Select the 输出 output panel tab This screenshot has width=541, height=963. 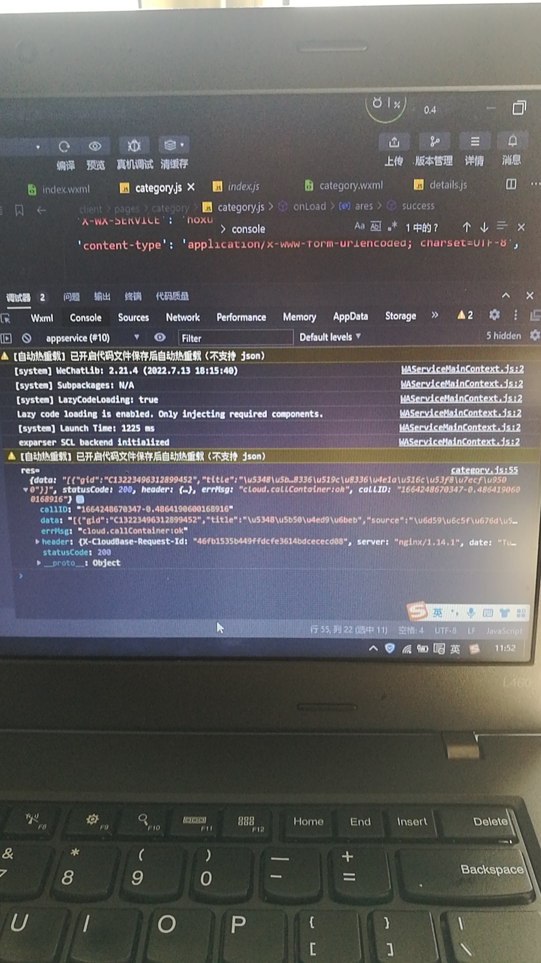point(102,296)
